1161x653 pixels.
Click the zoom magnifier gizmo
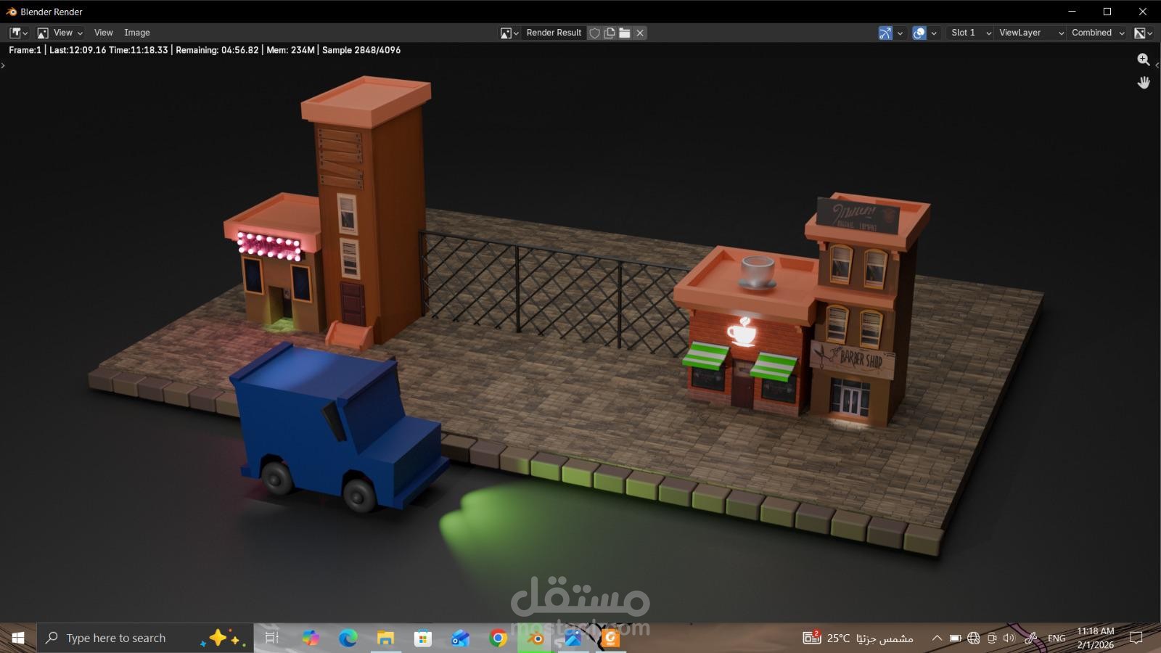1144,59
